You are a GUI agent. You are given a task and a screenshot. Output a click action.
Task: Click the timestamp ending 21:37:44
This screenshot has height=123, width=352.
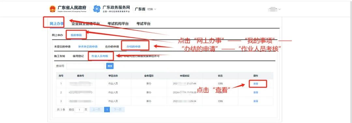pos(185,84)
